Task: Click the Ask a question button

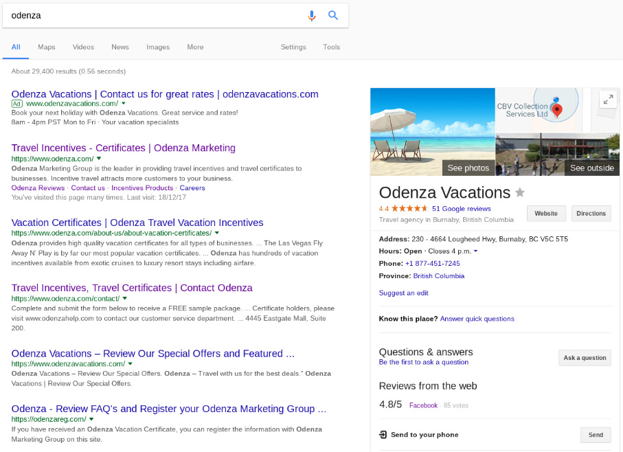Action: click(585, 358)
